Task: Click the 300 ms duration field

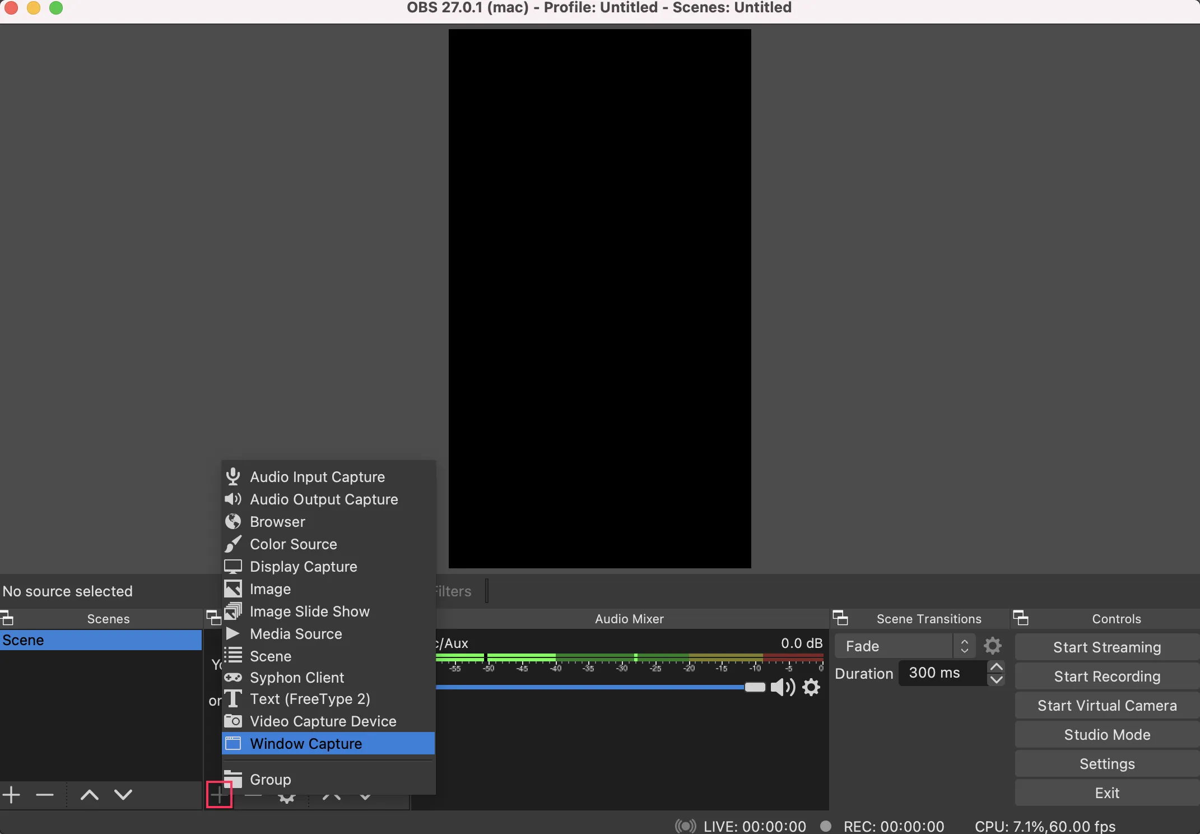Action: [943, 673]
